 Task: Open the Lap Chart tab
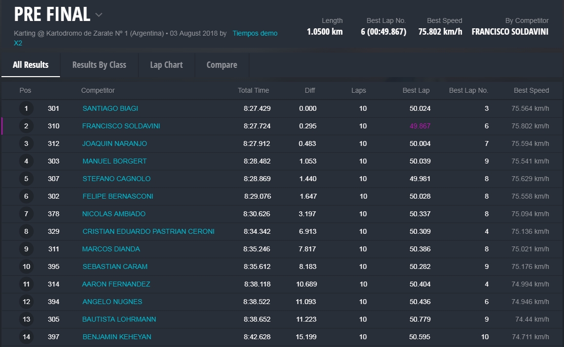pyautogui.click(x=166, y=65)
